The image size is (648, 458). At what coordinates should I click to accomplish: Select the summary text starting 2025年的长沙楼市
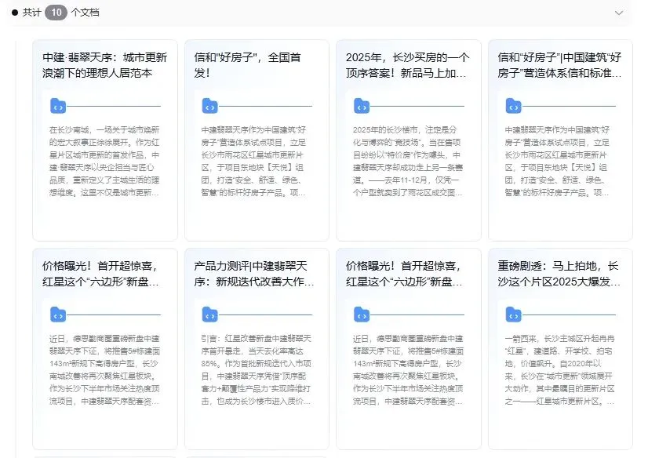coord(408,161)
